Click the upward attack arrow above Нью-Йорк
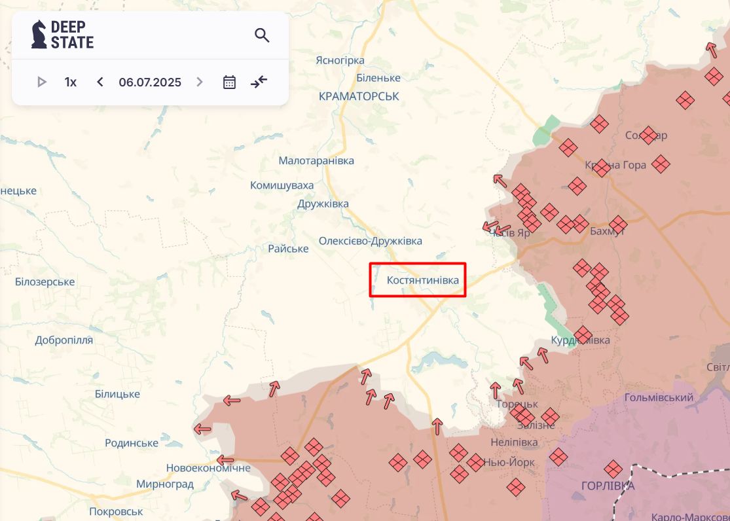 [437, 426]
